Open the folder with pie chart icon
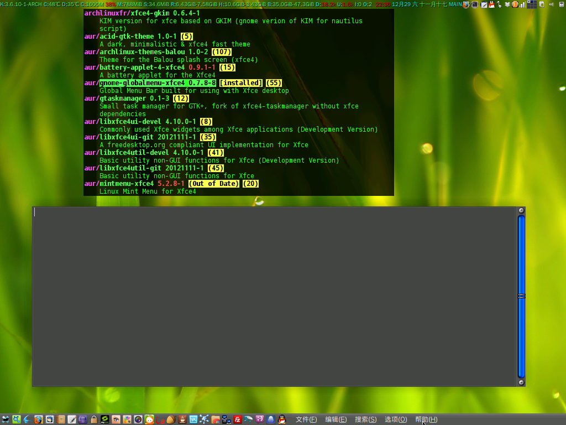This screenshot has width=566, height=425. tap(216, 419)
